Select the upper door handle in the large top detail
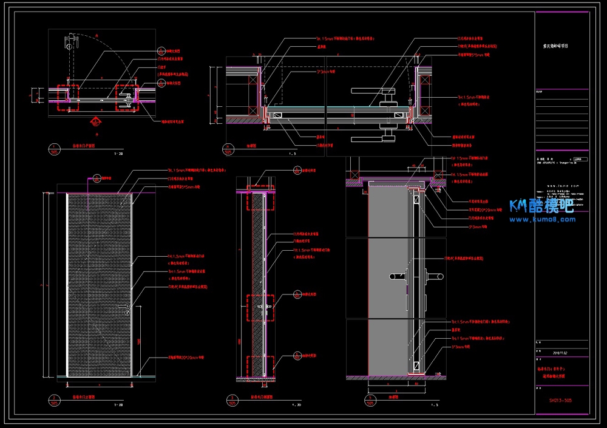Image resolution: width=607 pixels, height=428 pixels. point(373,91)
